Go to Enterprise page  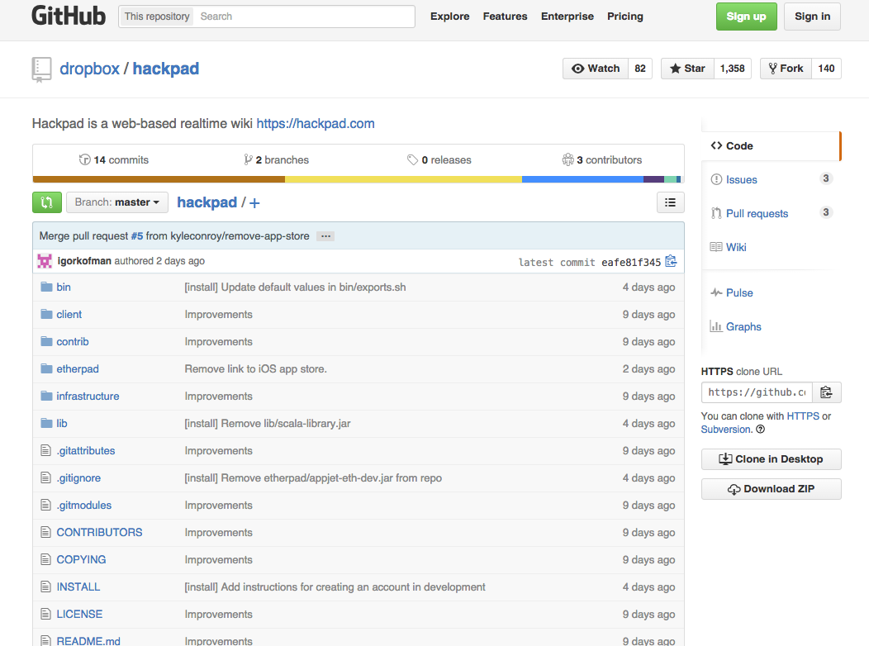click(x=567, y=16)
